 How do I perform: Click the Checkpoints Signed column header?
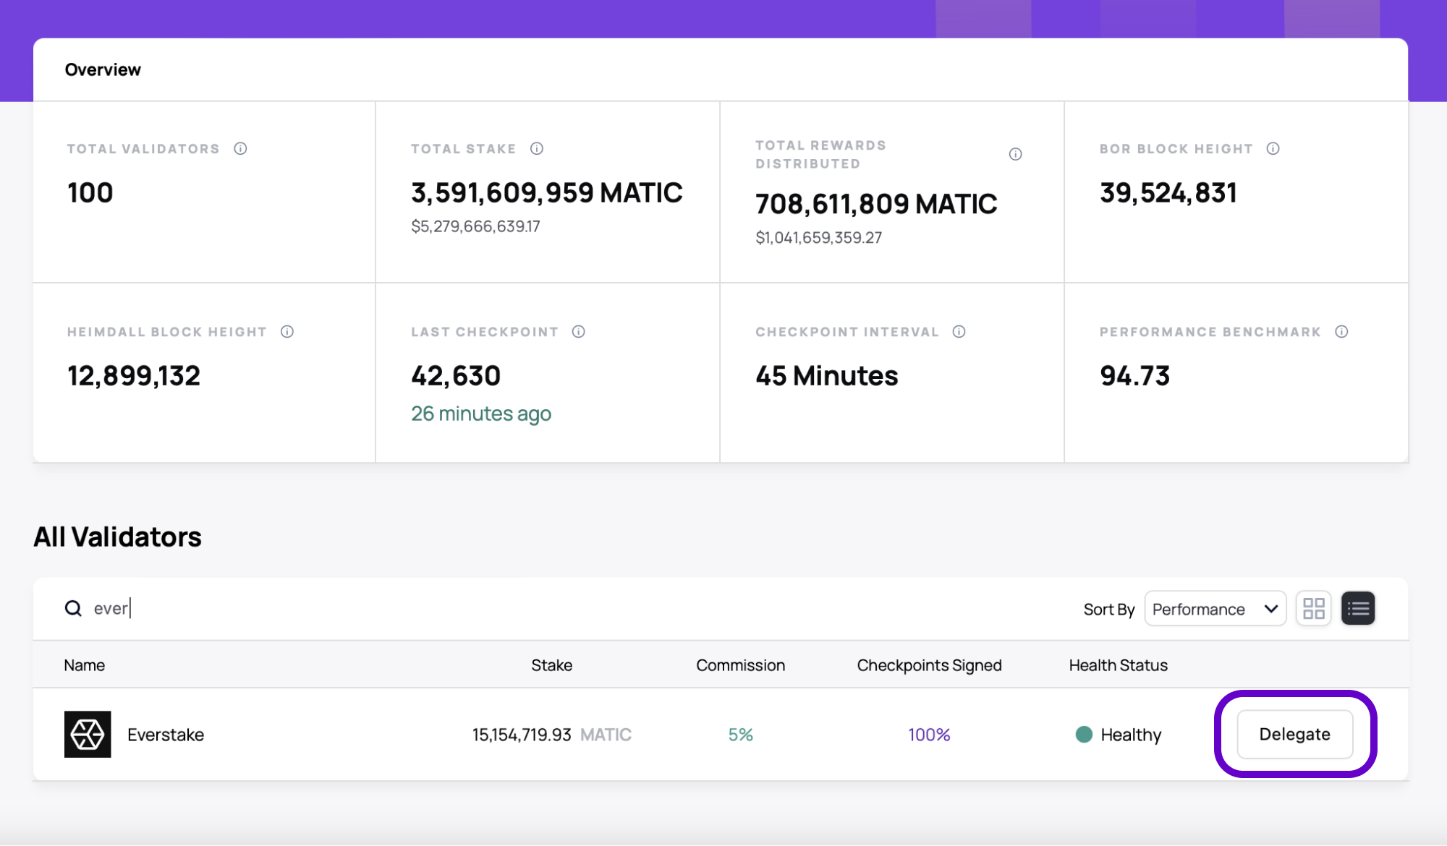(930, 665)
